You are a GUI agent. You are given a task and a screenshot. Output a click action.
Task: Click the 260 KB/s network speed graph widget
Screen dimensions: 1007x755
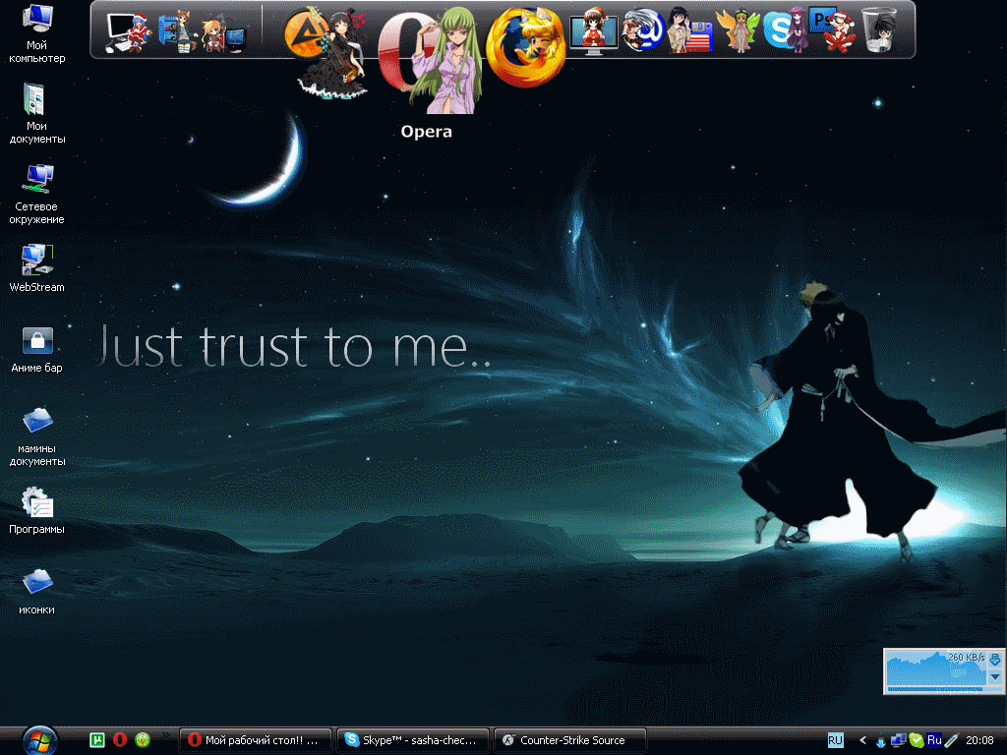click(945, 670)
